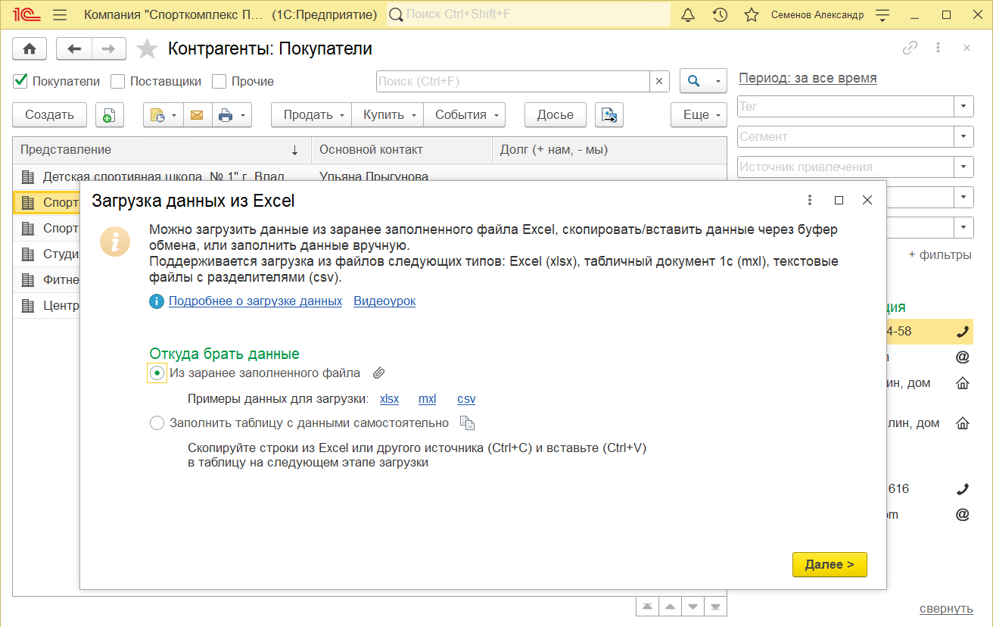
Task: Click the свернуть link
Action: (x=946, y=608)
